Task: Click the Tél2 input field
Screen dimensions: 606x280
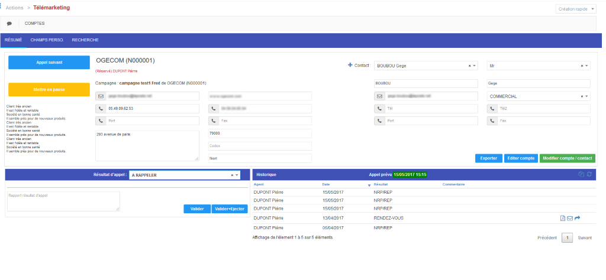Action: tap(544, 109)
